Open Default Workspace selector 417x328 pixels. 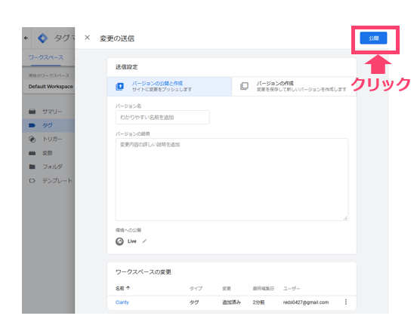coord(49,87)
